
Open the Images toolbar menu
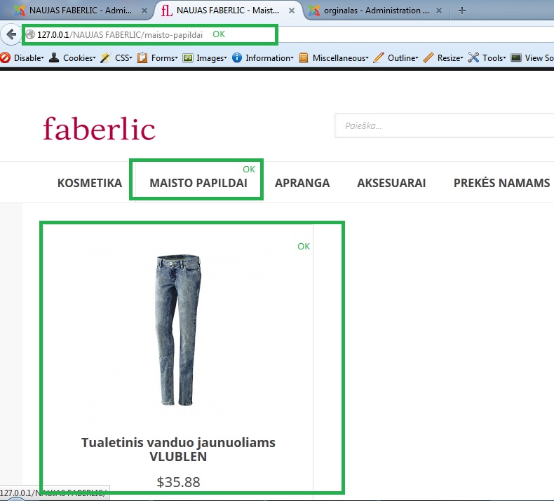click(212, 58)
